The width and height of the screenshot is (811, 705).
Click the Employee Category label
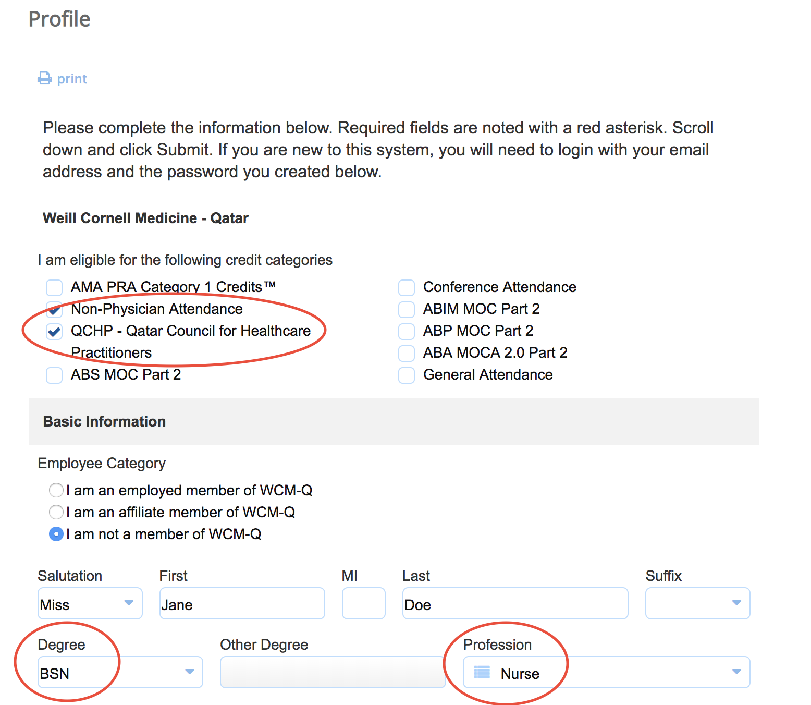click(102, 464)
